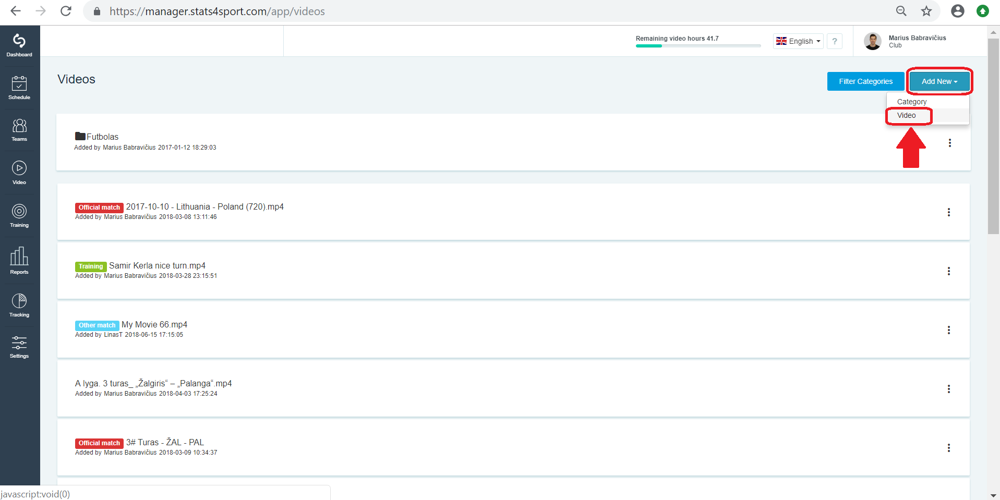Open My Movie 66.mp4 video
Image resolution: width=1000 pixels, height=500 pixels.
(154, 324)
